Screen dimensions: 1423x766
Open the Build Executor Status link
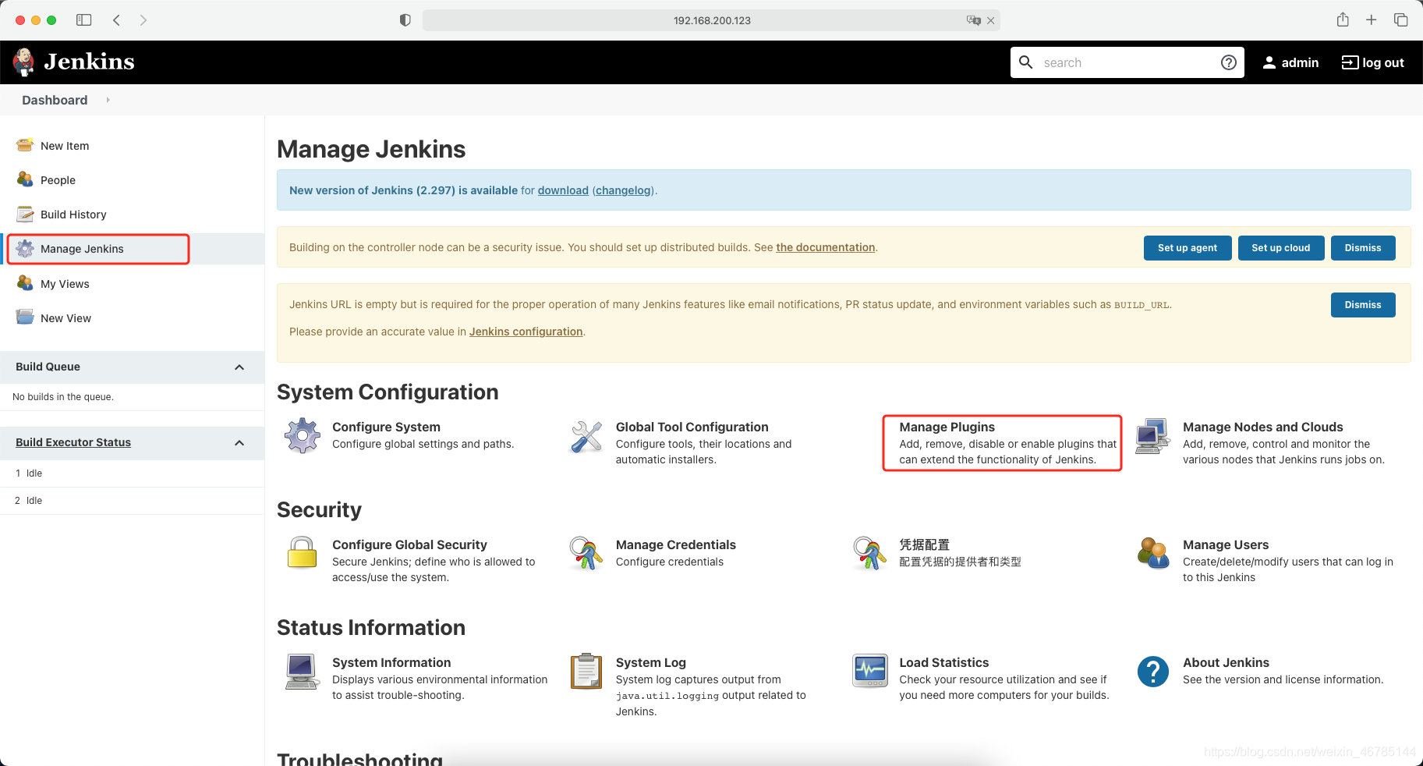tap(73, 442)
